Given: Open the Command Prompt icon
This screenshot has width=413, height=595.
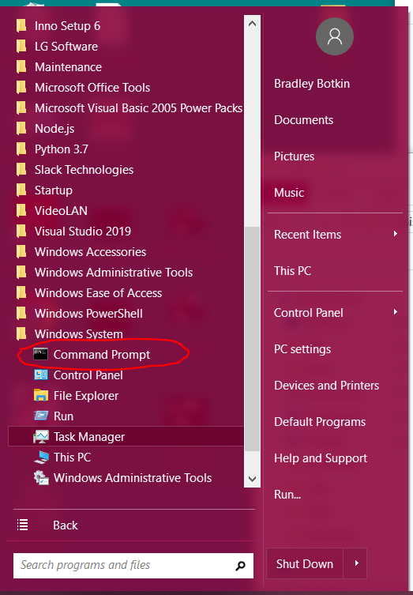Looking at the screenshot, I should (x=40, y=354).
